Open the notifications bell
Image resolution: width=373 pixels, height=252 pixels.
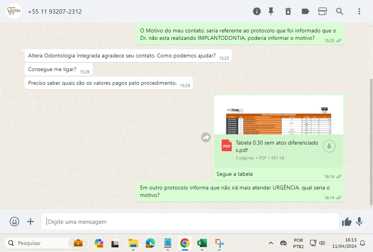362,243
